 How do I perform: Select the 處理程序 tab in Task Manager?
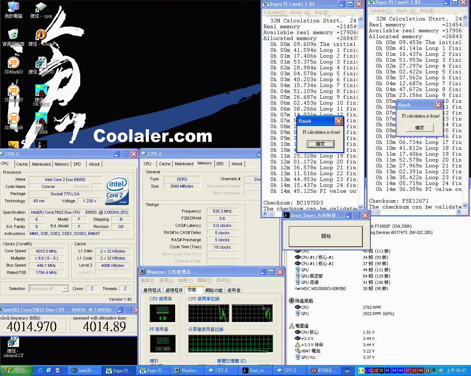click(174, 290)
